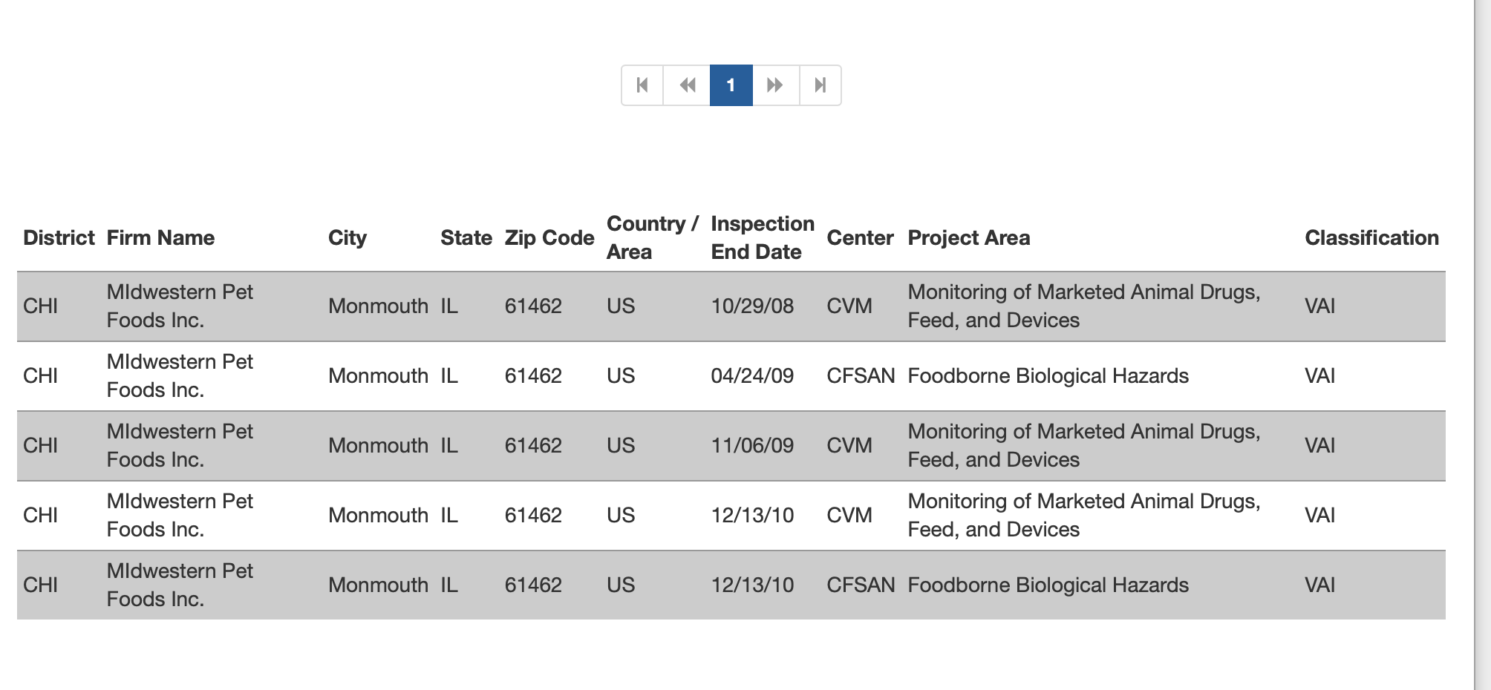Sort by Country / Area column header

click(x=652, y=237)
